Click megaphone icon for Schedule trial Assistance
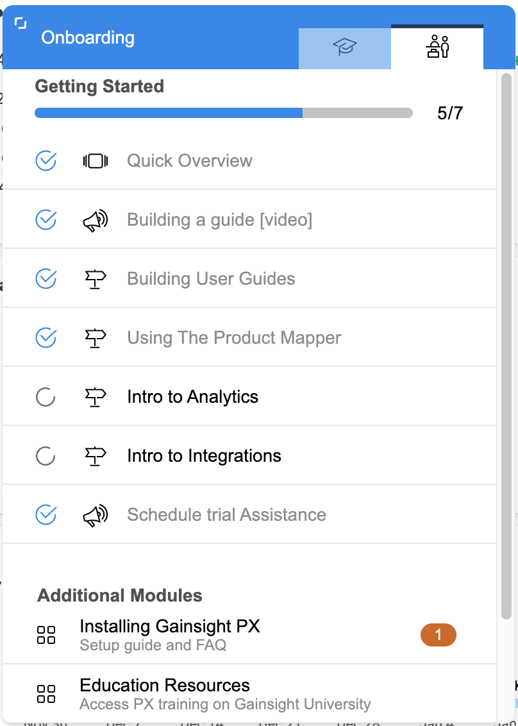This screenshot has height=726, width=518. (96, 515)
